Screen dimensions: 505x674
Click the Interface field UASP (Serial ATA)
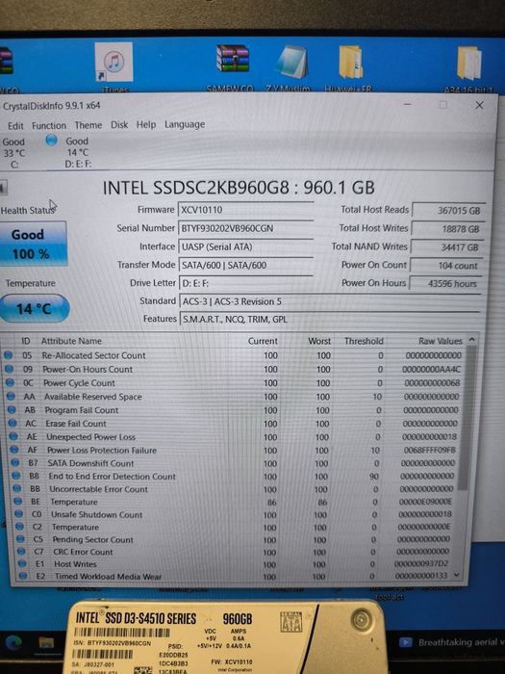(x=245, y=246)
